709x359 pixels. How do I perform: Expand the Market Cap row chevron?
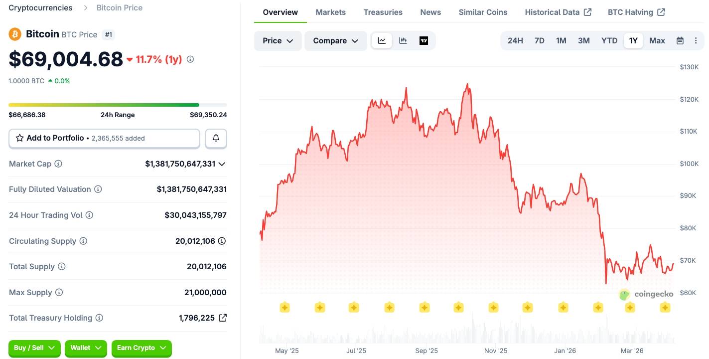[222, 164]
